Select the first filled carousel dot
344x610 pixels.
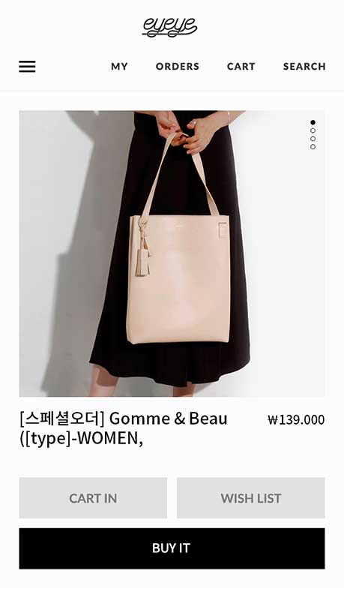(x=313, y=122)
